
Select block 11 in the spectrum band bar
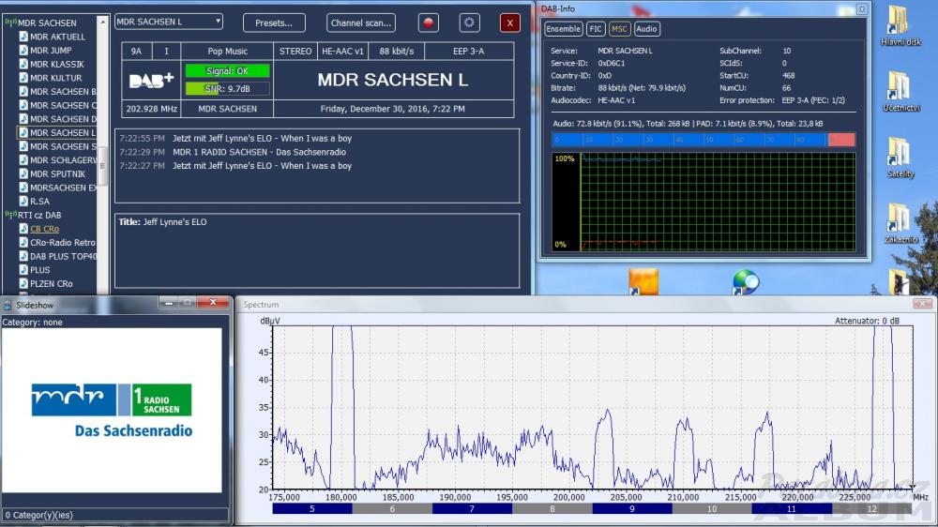[792, 508]
